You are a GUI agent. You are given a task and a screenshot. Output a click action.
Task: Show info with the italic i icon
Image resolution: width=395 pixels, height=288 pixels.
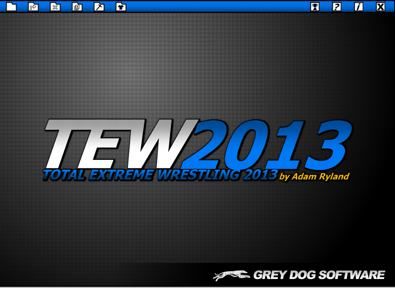[x=359, y=7]
